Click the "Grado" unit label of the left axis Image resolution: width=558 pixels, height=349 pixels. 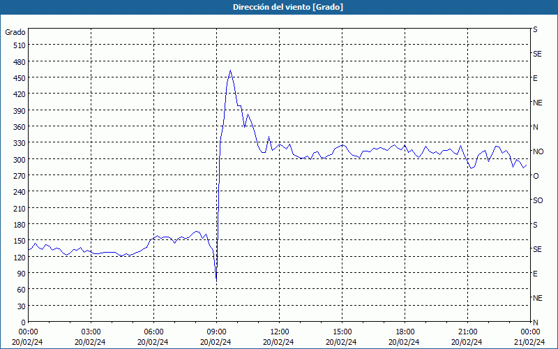[x=15, y=32]
